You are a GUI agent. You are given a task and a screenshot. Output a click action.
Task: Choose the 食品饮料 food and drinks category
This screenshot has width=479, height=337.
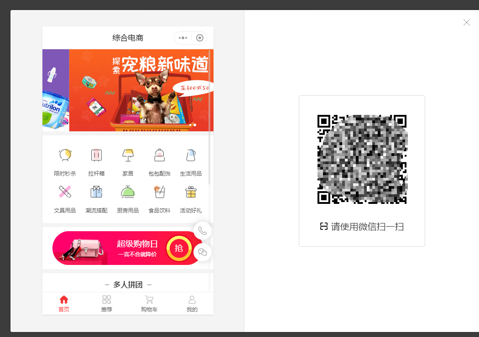(159, 199)
